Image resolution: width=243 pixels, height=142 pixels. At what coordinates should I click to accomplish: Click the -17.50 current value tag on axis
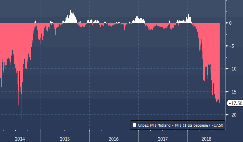235,103
